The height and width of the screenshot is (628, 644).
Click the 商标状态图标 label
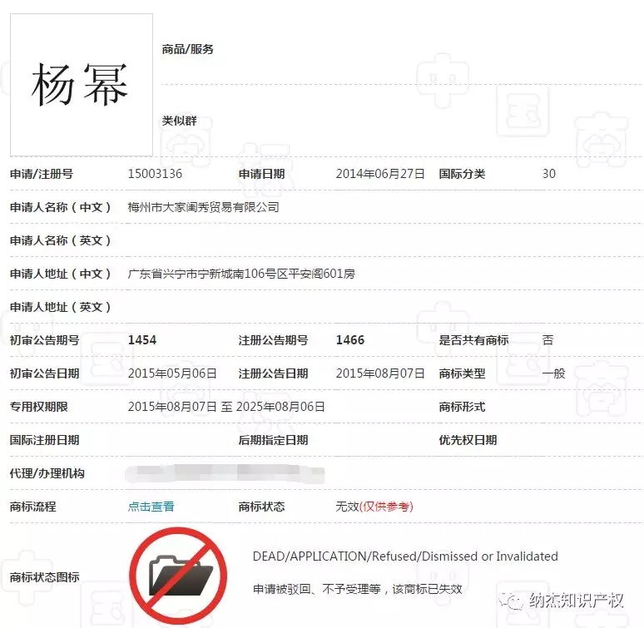coord(44,577)
